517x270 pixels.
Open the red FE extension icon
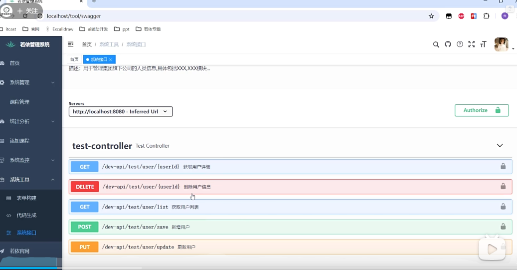474,16
